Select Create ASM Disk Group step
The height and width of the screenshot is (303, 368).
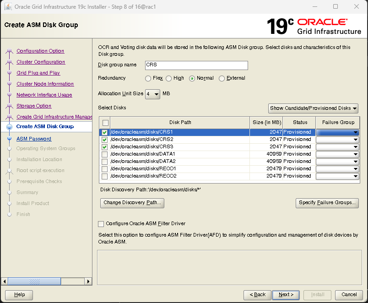(x=45, y=126)
